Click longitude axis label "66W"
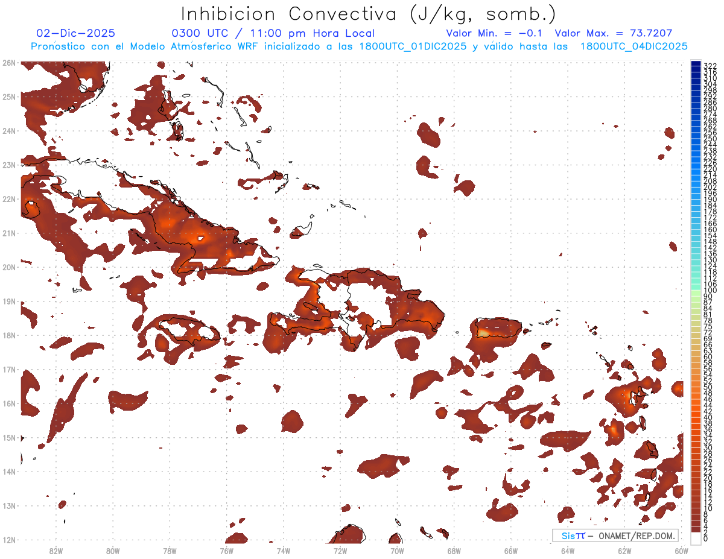This screenshot has height=559, width=724. click(x=511, y=551)
